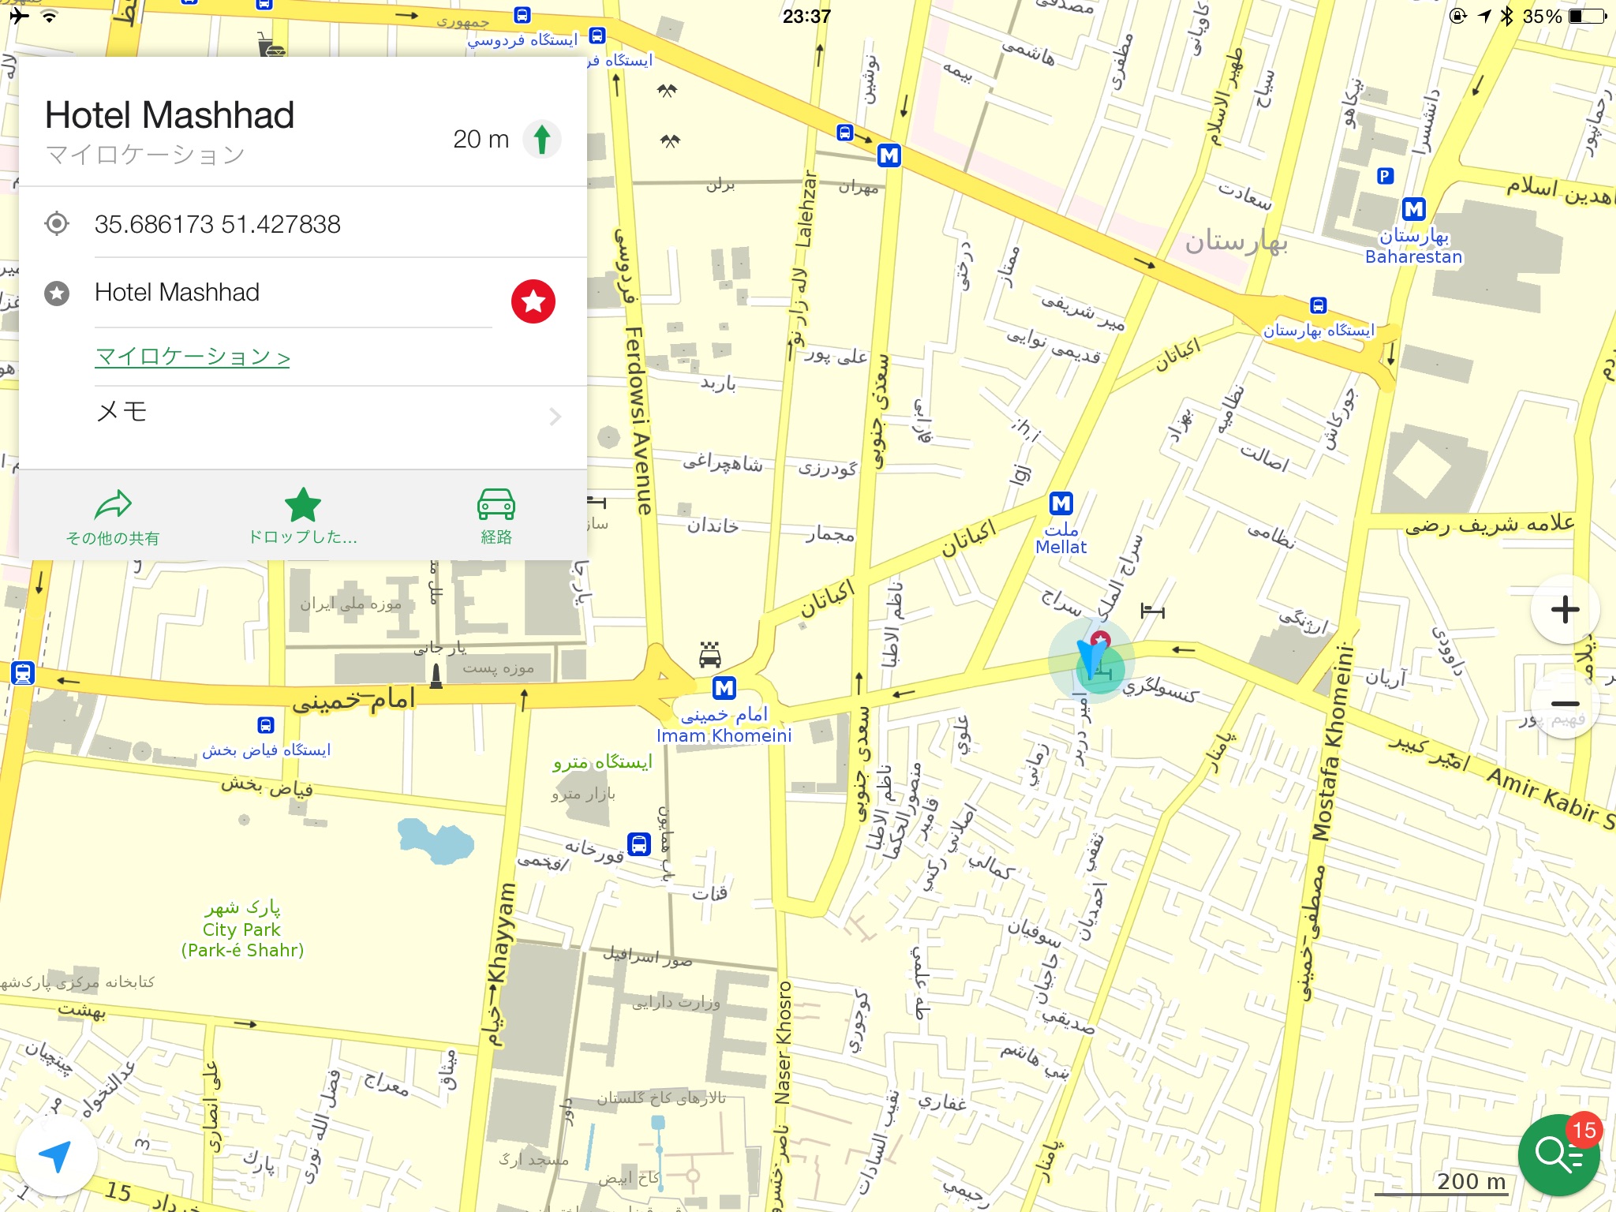Image resolution: width=1616 pixels, height=1212 pixels.
Task: Tap the blue my-location arrow button
Action: (x=56, y=1156)
